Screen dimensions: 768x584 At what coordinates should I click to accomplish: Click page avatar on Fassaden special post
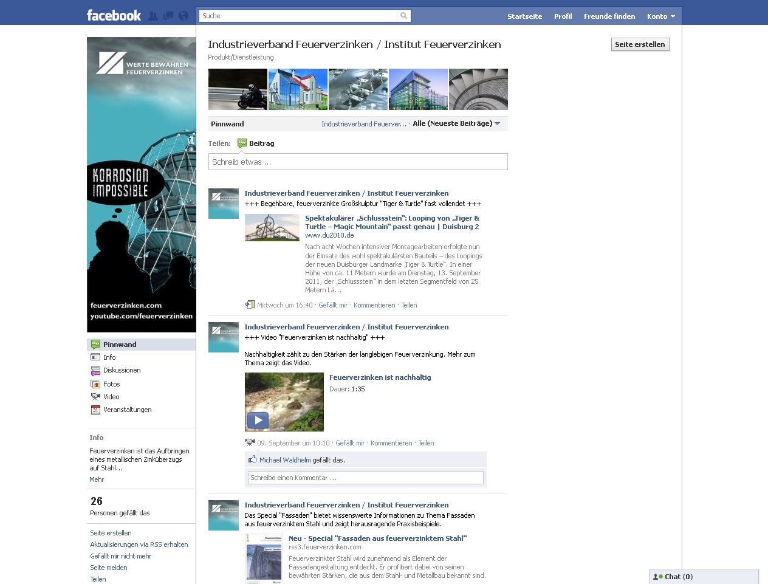pyautogui.click(x=224, y=515)
